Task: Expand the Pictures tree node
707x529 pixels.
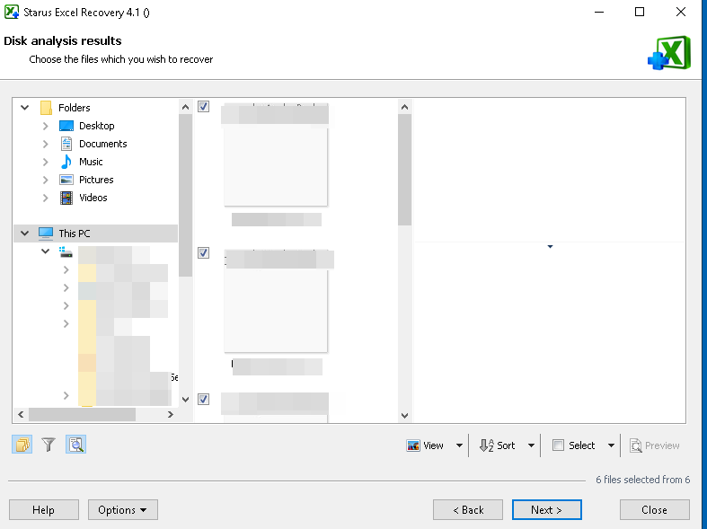Action: [x=45, y=180]
